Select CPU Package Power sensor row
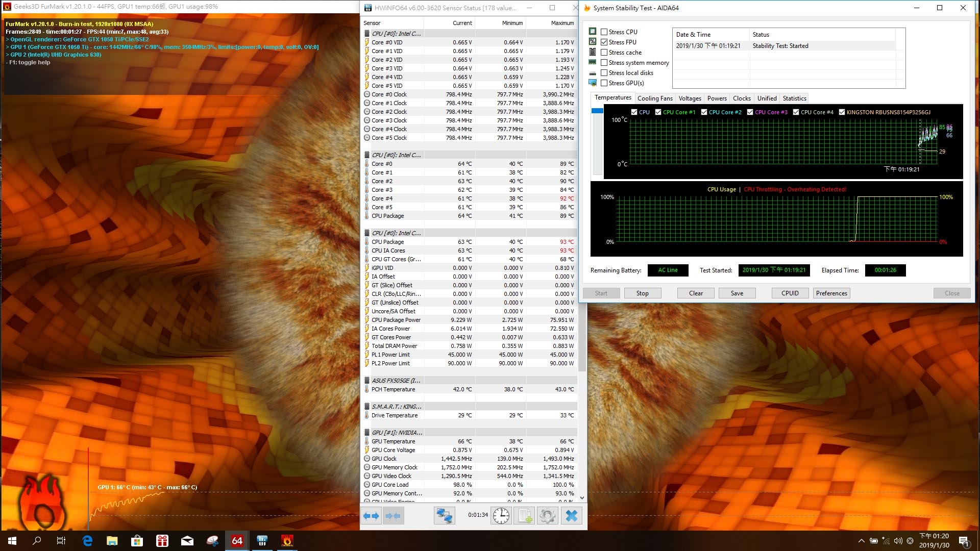 (x=470, y=320)
